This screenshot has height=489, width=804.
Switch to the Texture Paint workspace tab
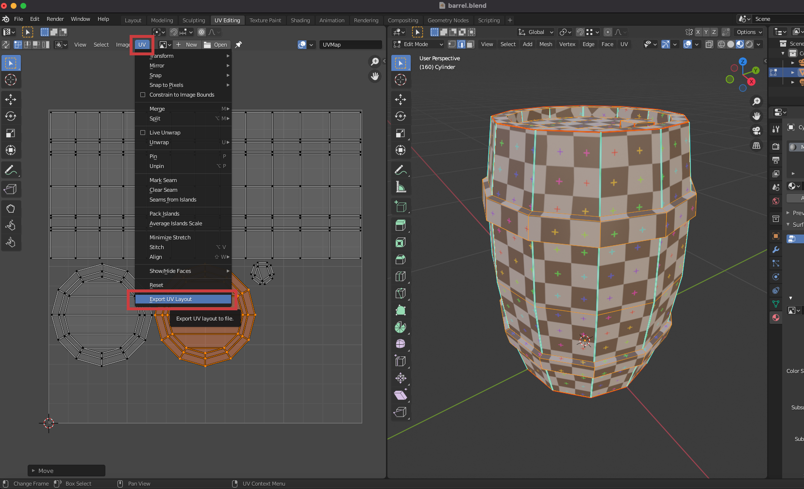[265, 20]
